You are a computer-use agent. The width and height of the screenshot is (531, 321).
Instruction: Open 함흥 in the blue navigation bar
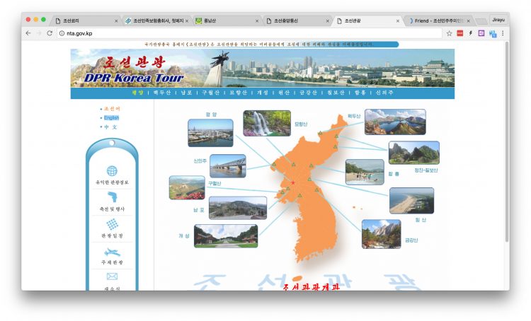[x=360, y=93]
